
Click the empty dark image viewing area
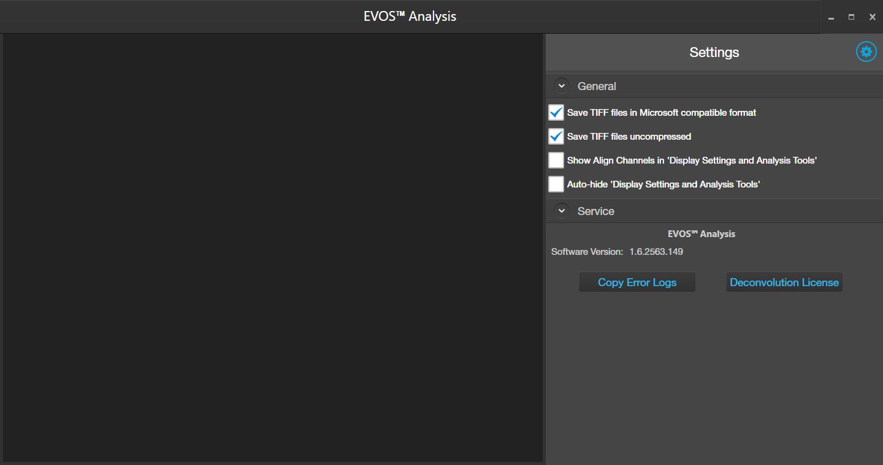click(x=273, y=245)
